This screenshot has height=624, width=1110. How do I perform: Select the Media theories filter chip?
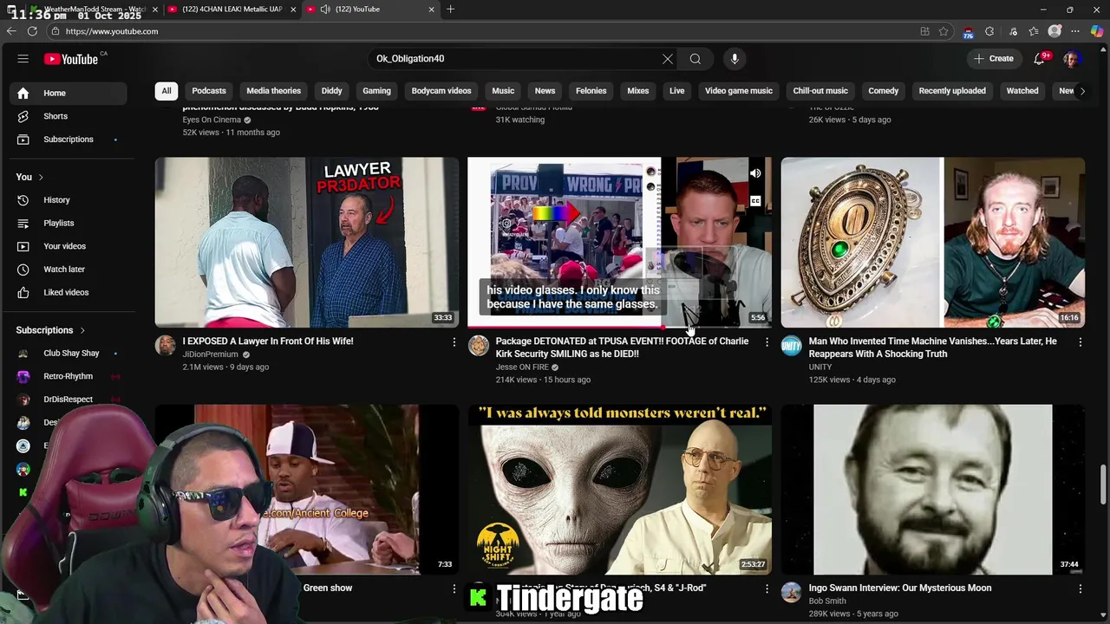(x=273, y=91)
